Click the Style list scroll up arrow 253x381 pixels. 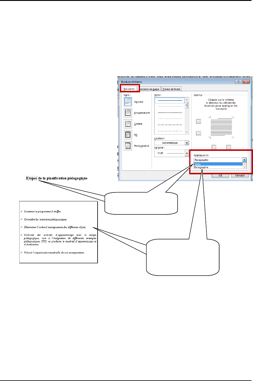pyautogui.click(x=187, y=99)
